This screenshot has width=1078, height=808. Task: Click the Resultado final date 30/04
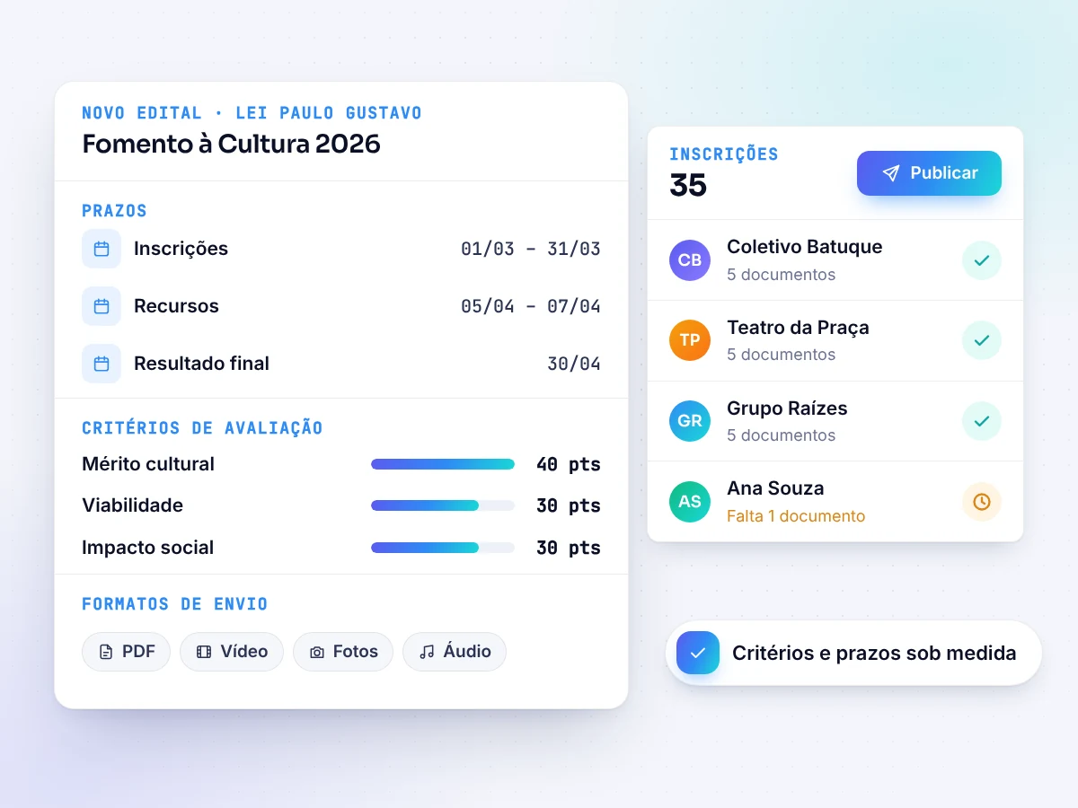[574, 364]
